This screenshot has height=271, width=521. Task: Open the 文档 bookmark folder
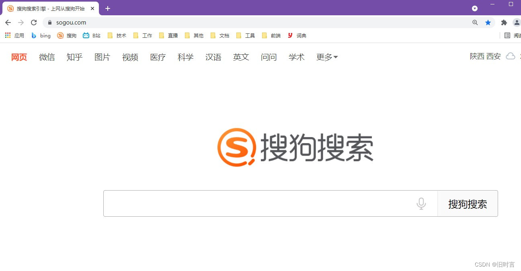(220, 35)
